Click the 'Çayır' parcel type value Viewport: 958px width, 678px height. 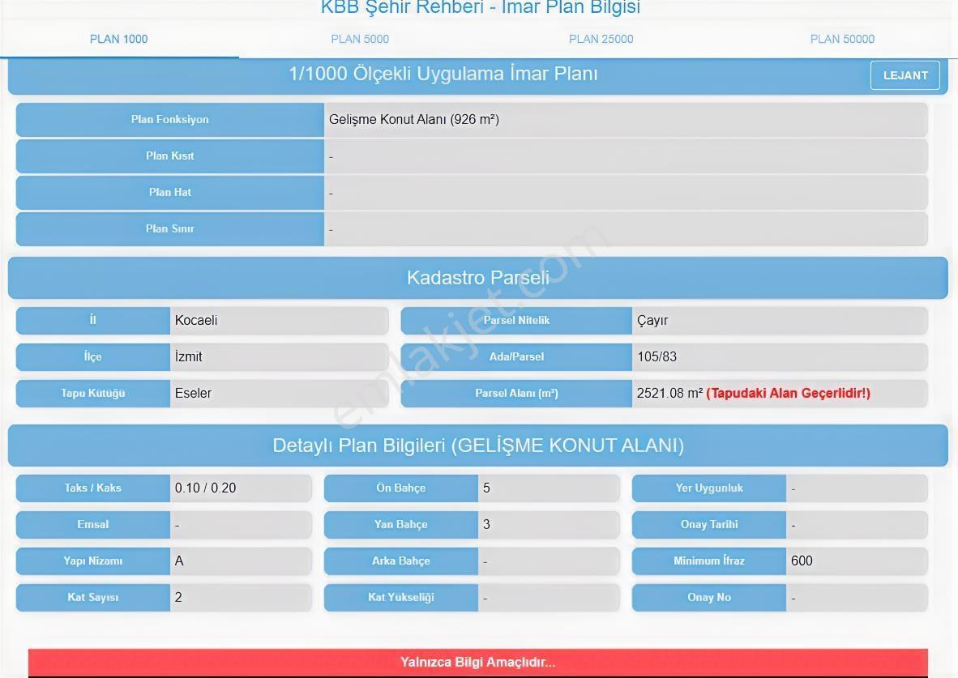click(x=652, y=321)
